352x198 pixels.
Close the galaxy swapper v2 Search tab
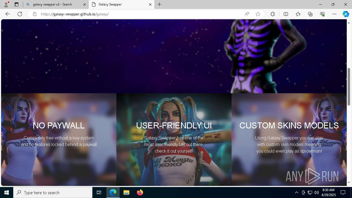click(84, 4)
